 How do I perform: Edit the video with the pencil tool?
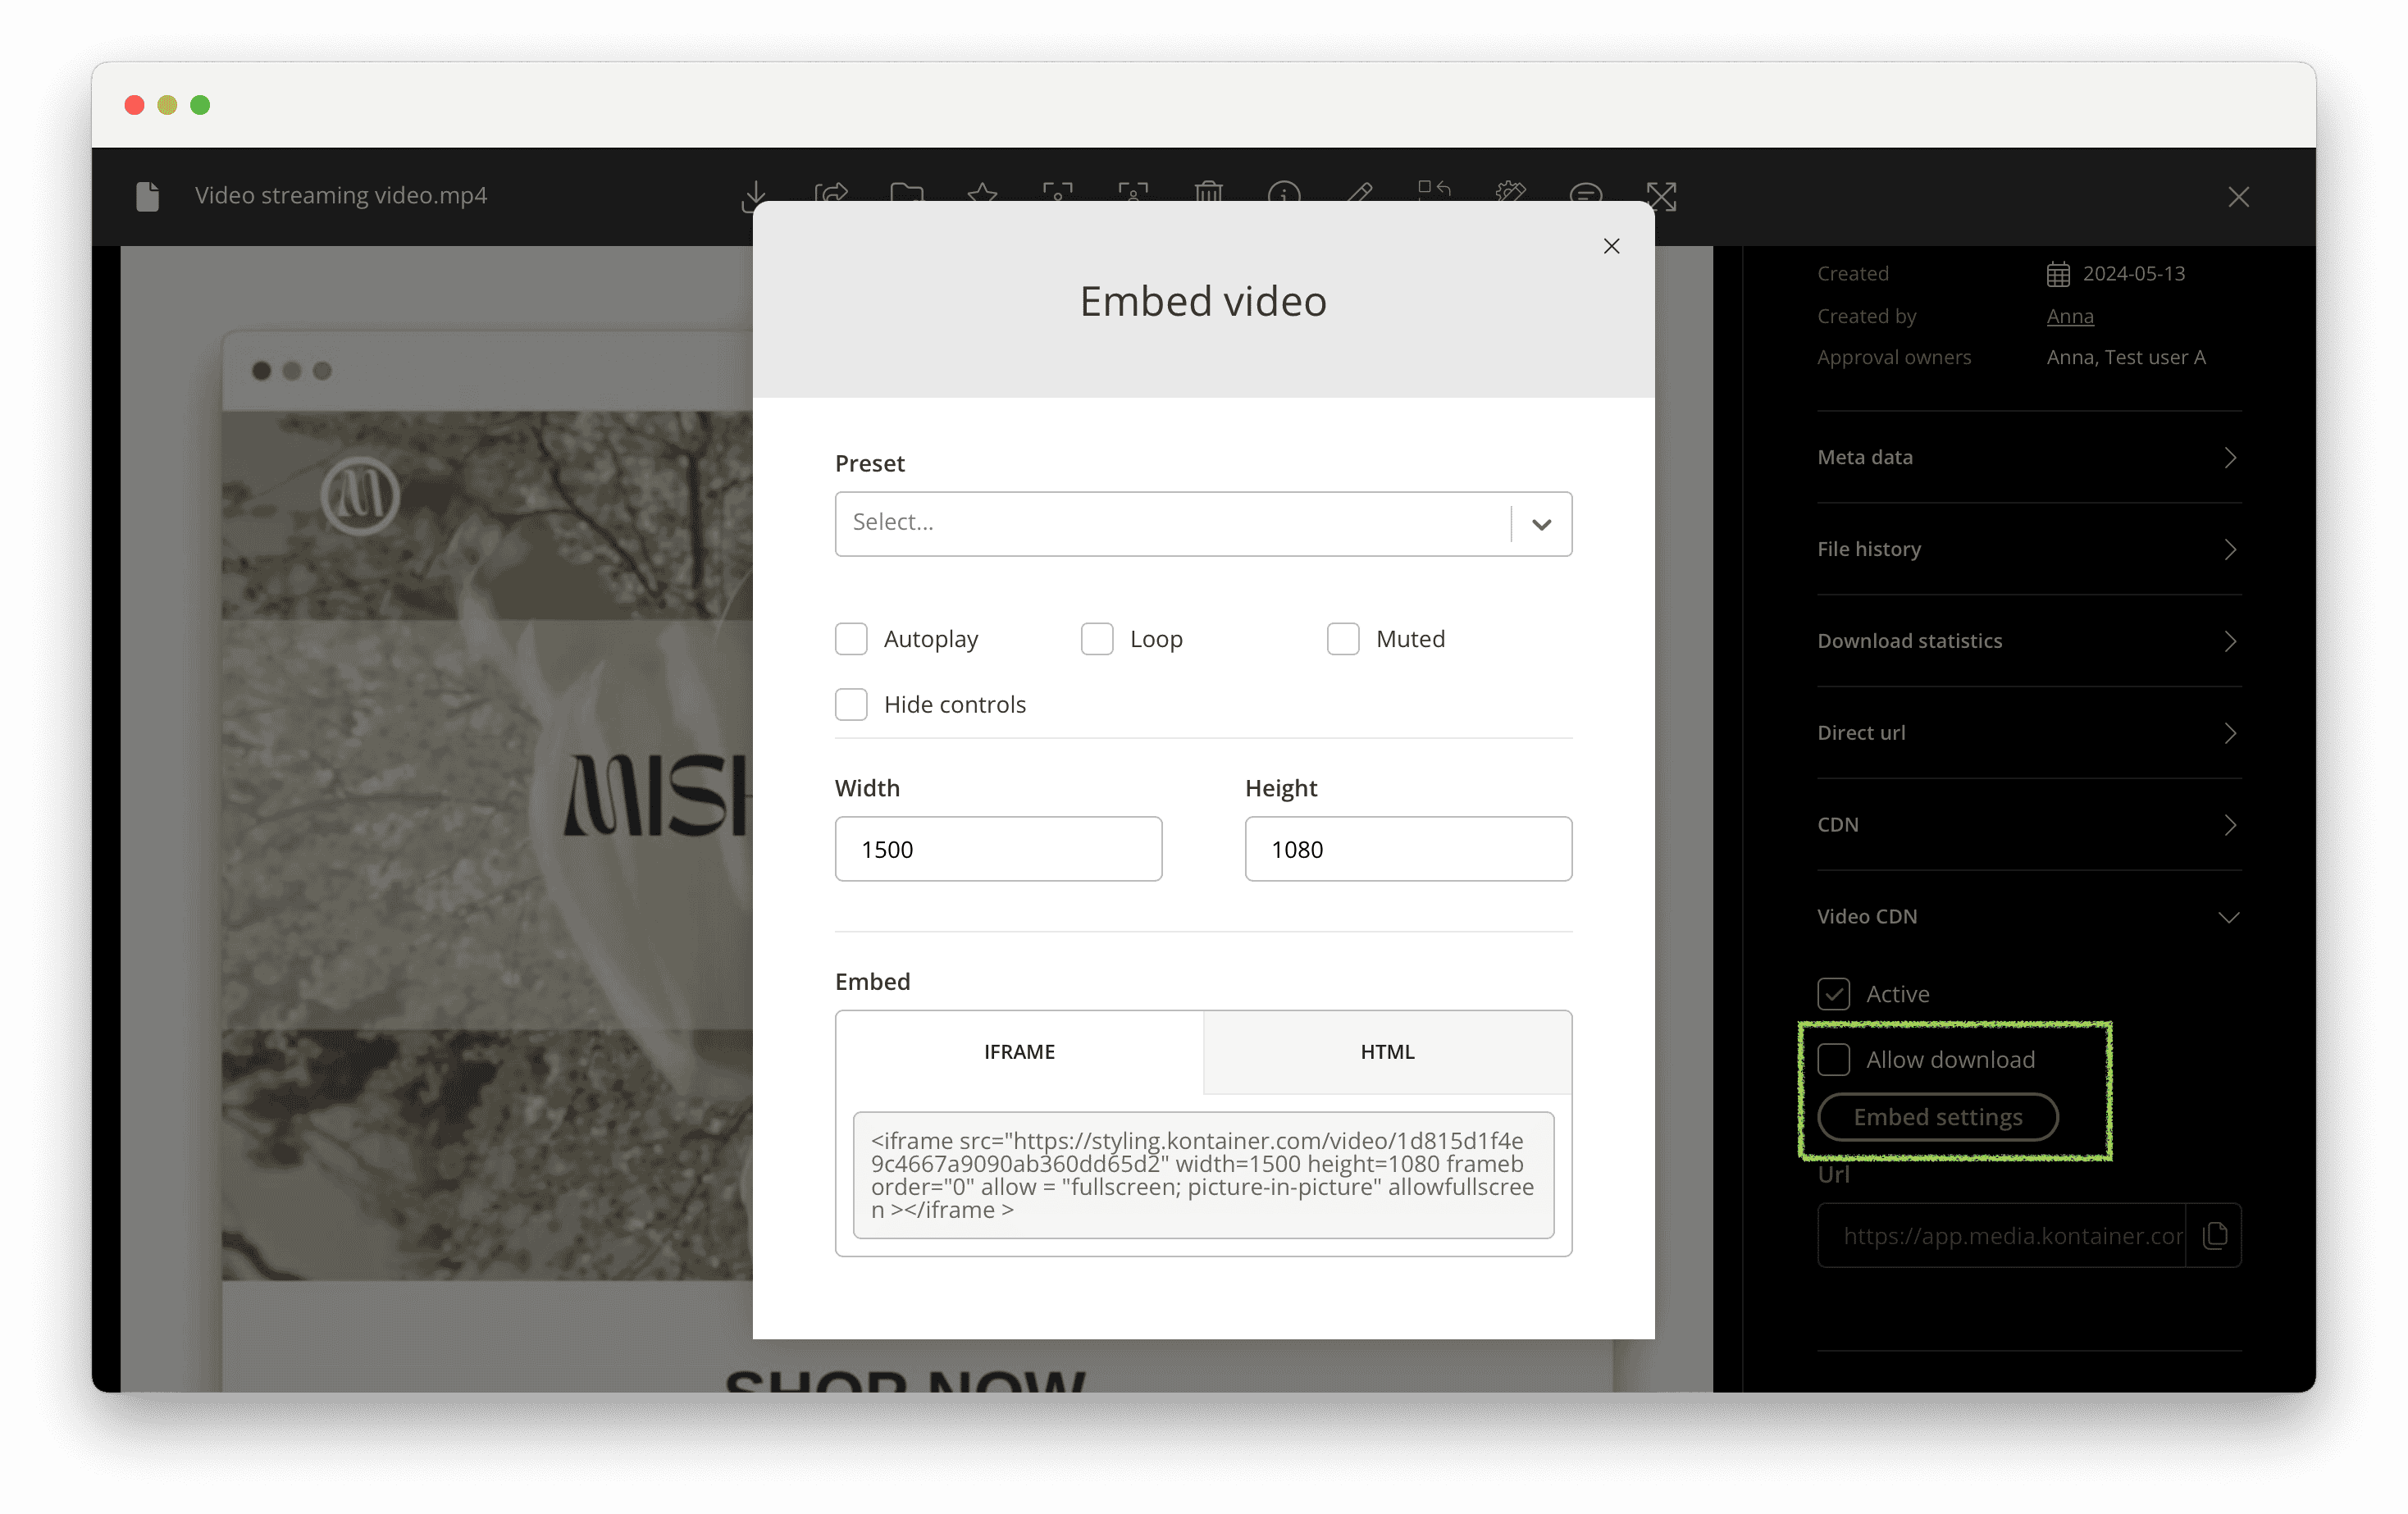(x=1360, y=196)
